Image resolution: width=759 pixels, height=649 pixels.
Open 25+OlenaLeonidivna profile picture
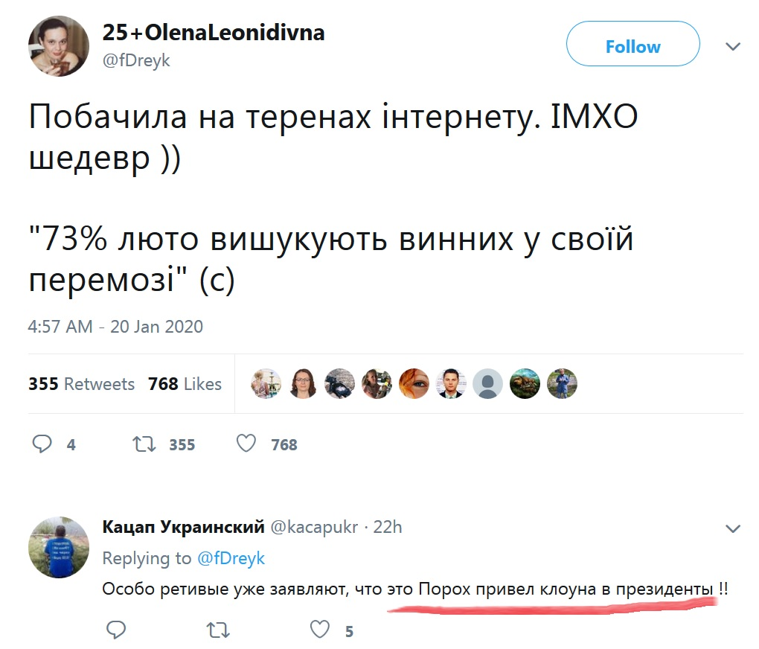click(58, 46)
